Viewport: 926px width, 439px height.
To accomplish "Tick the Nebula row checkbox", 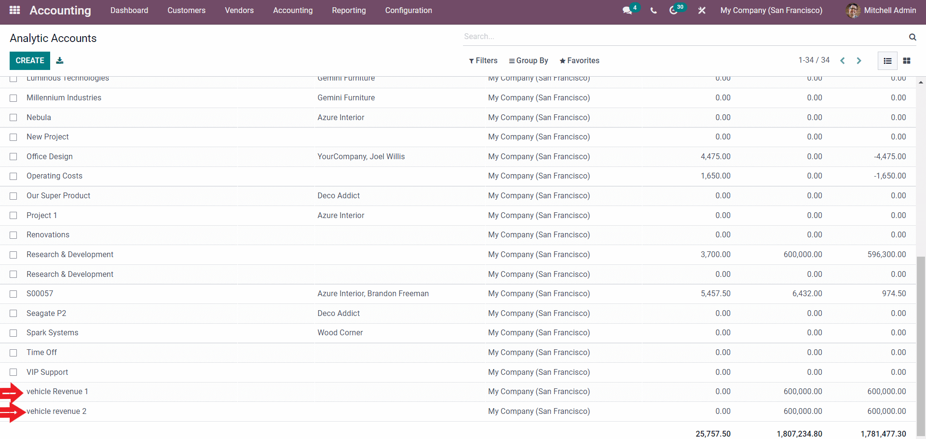I will [14, 118].
